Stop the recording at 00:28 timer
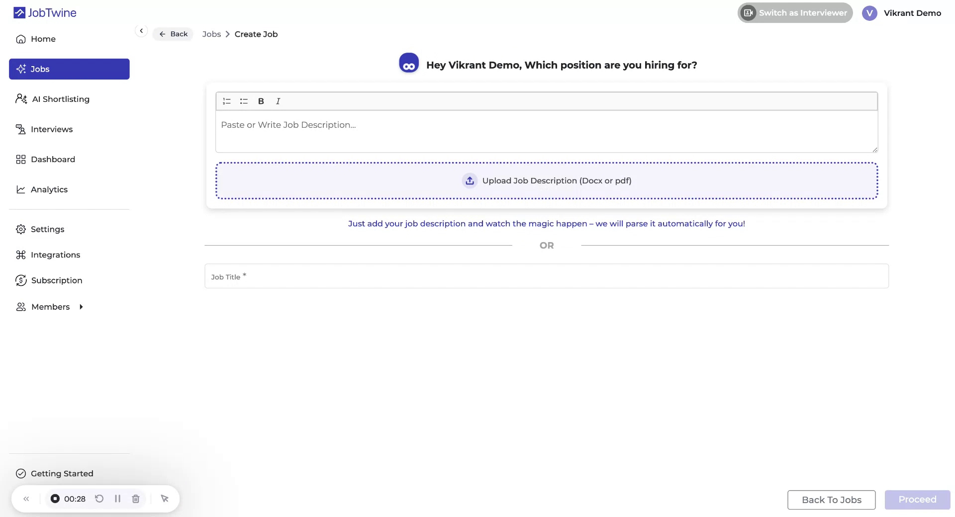This screenshot has height=517, width=955. (55, 499)
